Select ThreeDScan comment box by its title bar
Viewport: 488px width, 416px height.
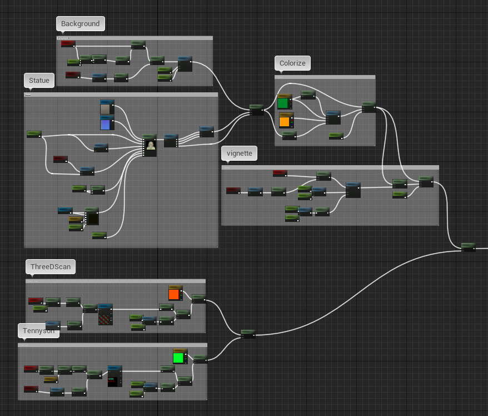(x=116, y=281)
